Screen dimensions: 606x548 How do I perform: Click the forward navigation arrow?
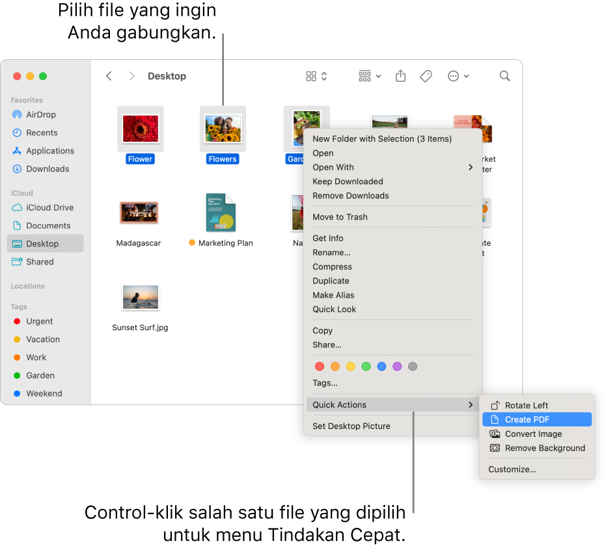tap(131, 76)
